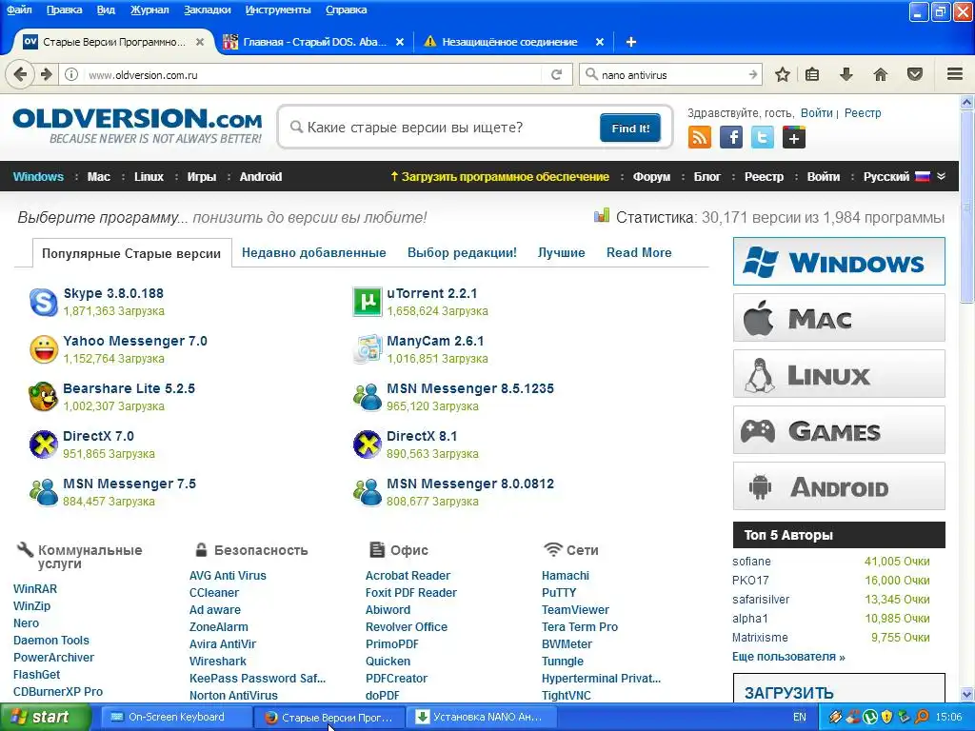This screenshot has width=975, height=731.
Task: Open a new tab with plus button
Action: point(630,42)
